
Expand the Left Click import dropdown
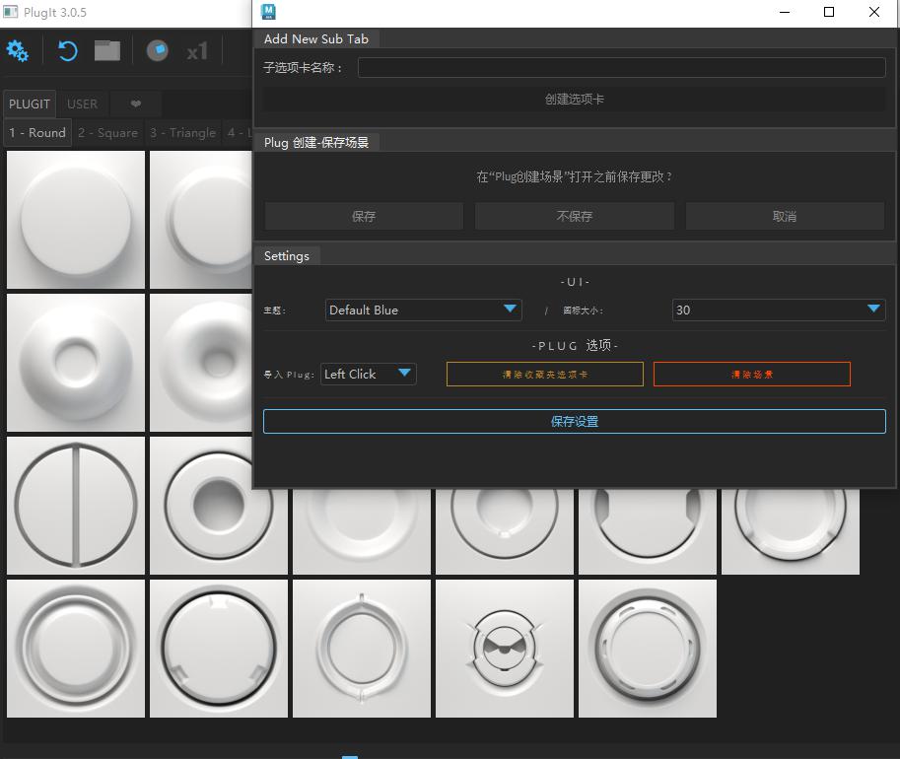[368, 374]
